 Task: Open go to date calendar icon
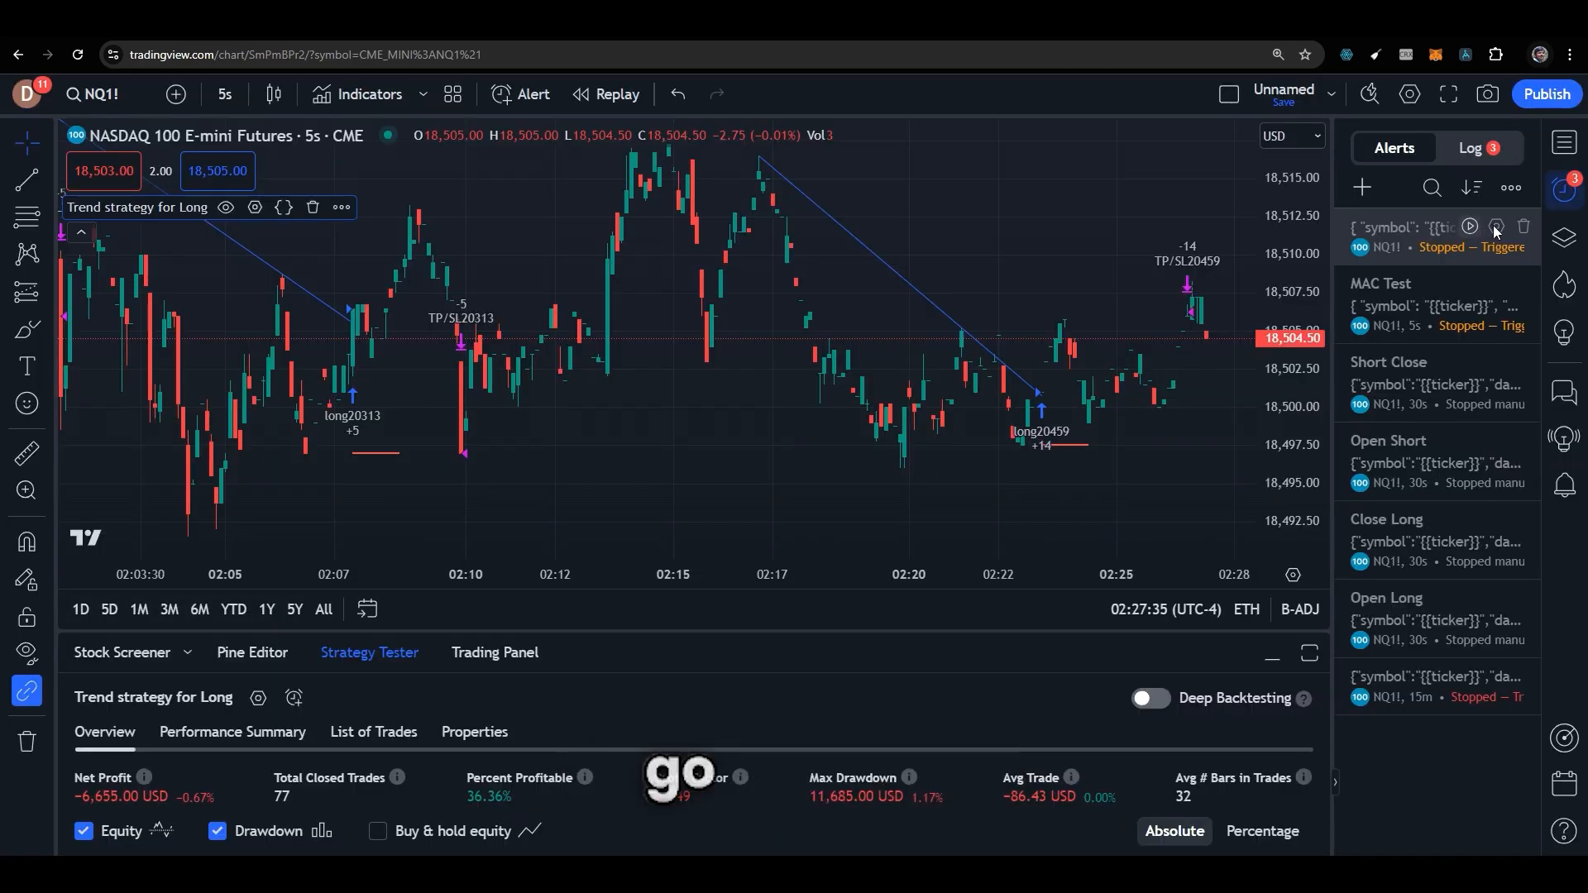tap(367, 609)
